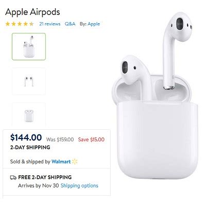Click the $144.00 price
This screenshot has width=206, height=206.
(26, 138)
